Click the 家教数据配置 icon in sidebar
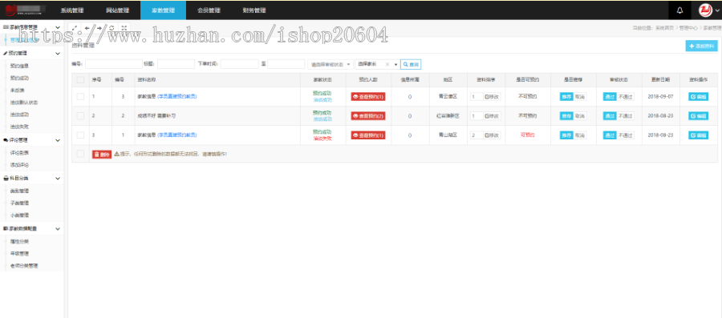722x318 pixels. (x=6, y=228)
